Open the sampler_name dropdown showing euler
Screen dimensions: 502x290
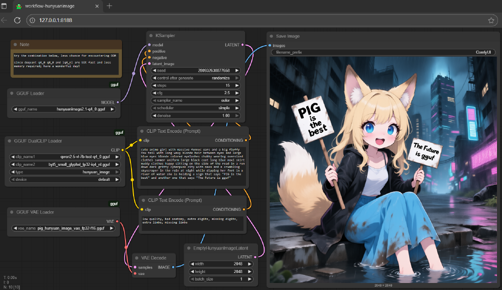pos(196,101)
